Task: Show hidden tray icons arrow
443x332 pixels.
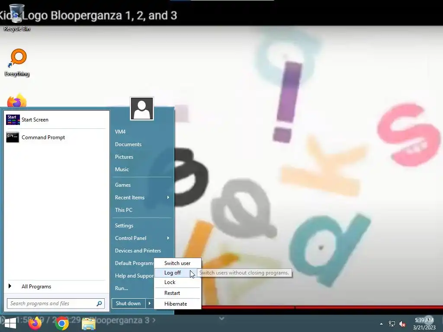Action: [x=381, y=324]
